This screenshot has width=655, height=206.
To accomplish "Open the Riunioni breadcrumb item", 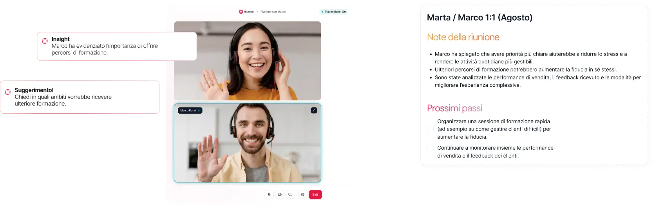I will click(x=249, y=12).
